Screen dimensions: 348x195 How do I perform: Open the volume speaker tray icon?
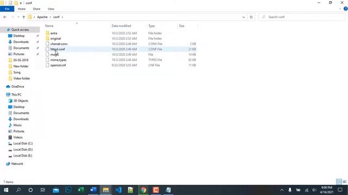click(x=314, y=190)
